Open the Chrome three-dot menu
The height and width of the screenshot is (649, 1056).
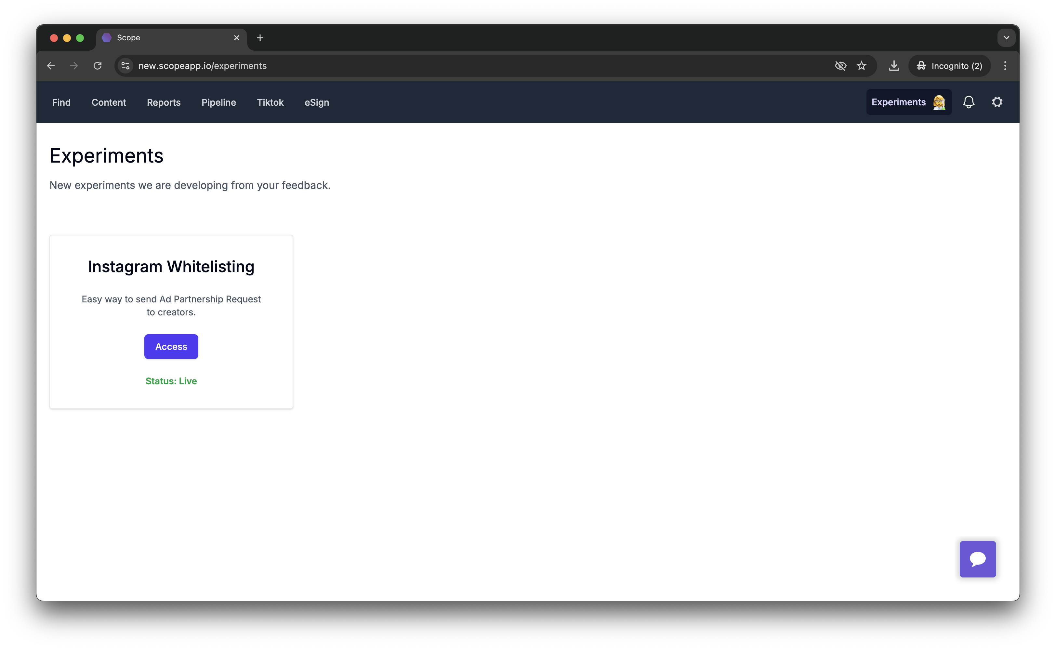[x=1005, y=66]
